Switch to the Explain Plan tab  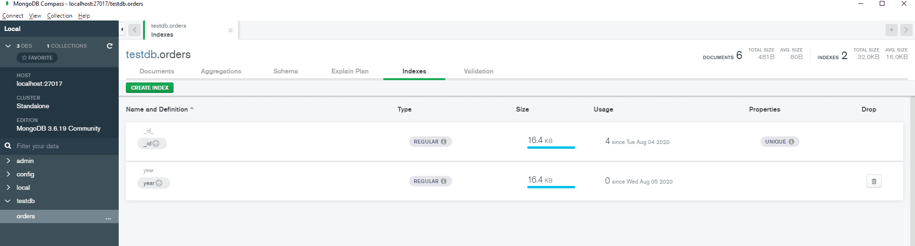(350, 71)
